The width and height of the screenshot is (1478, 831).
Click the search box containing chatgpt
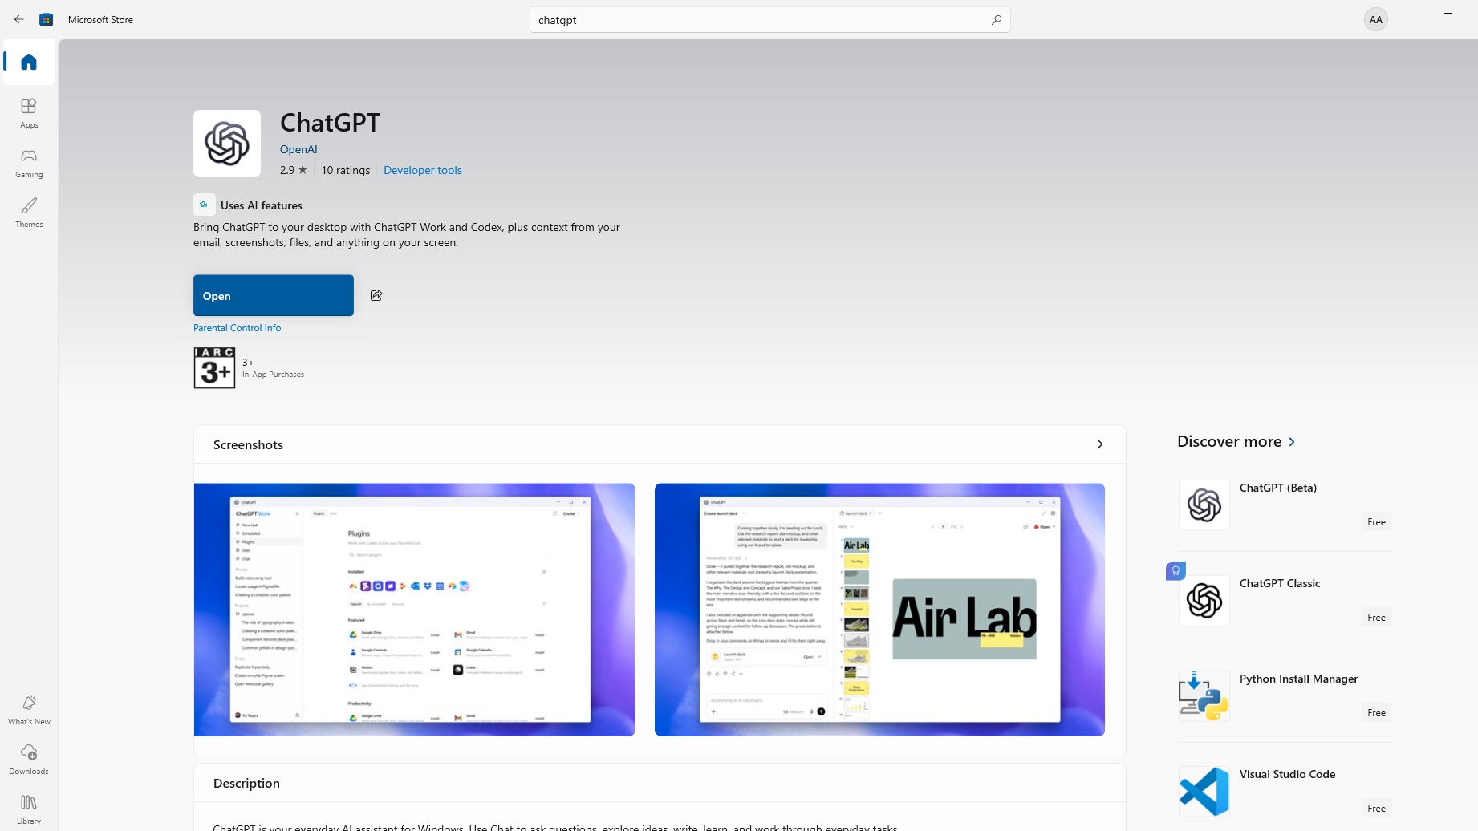[770, 19]
